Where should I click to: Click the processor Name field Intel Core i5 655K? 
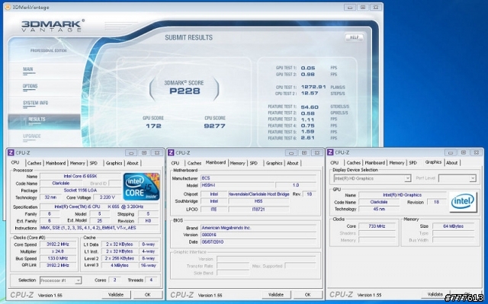point(80,176)
